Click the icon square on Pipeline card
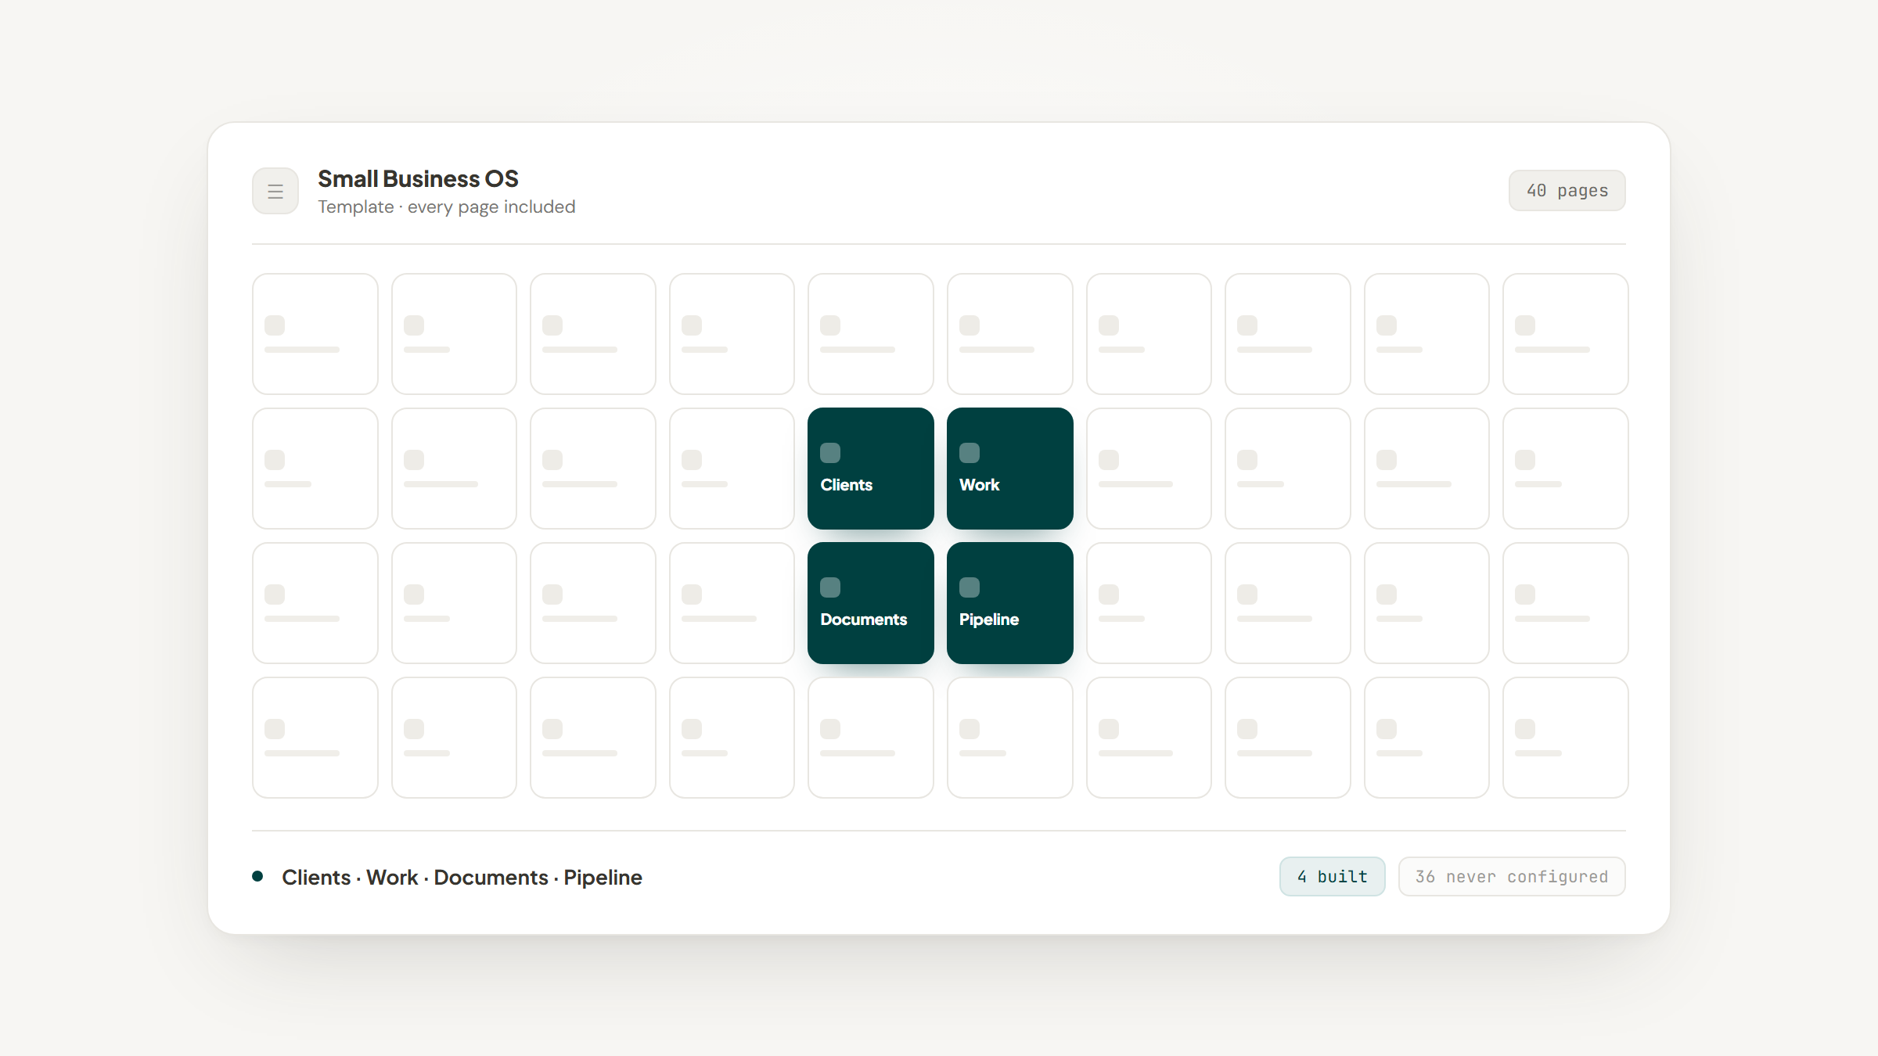 (x=970, y=587)
